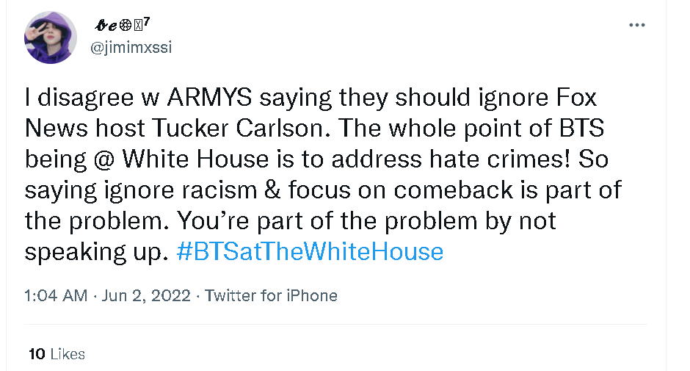Click the 1:04 AM timestamp
The width and height of the screenshot is (690, 371).
[x=54, y=296]
